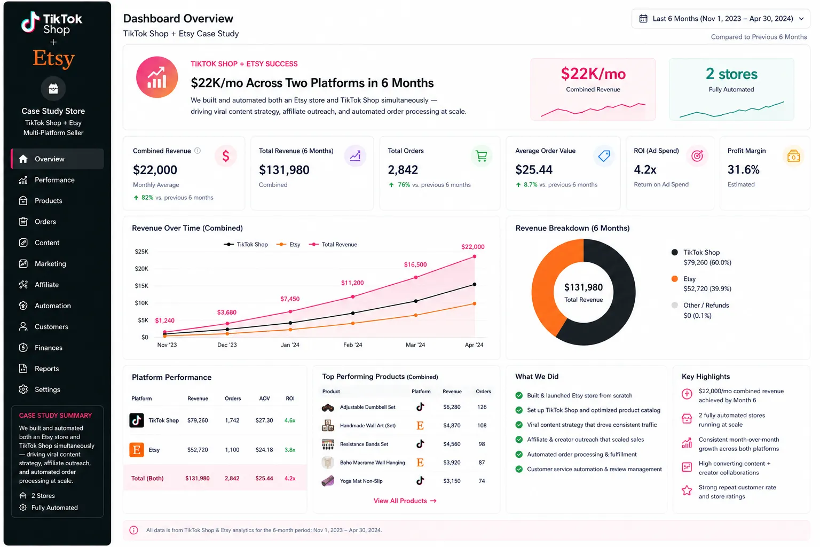The image size is (820, 547).
Task: Click the $22K/mo Combined Revenue card
Action: coord(593,89)
